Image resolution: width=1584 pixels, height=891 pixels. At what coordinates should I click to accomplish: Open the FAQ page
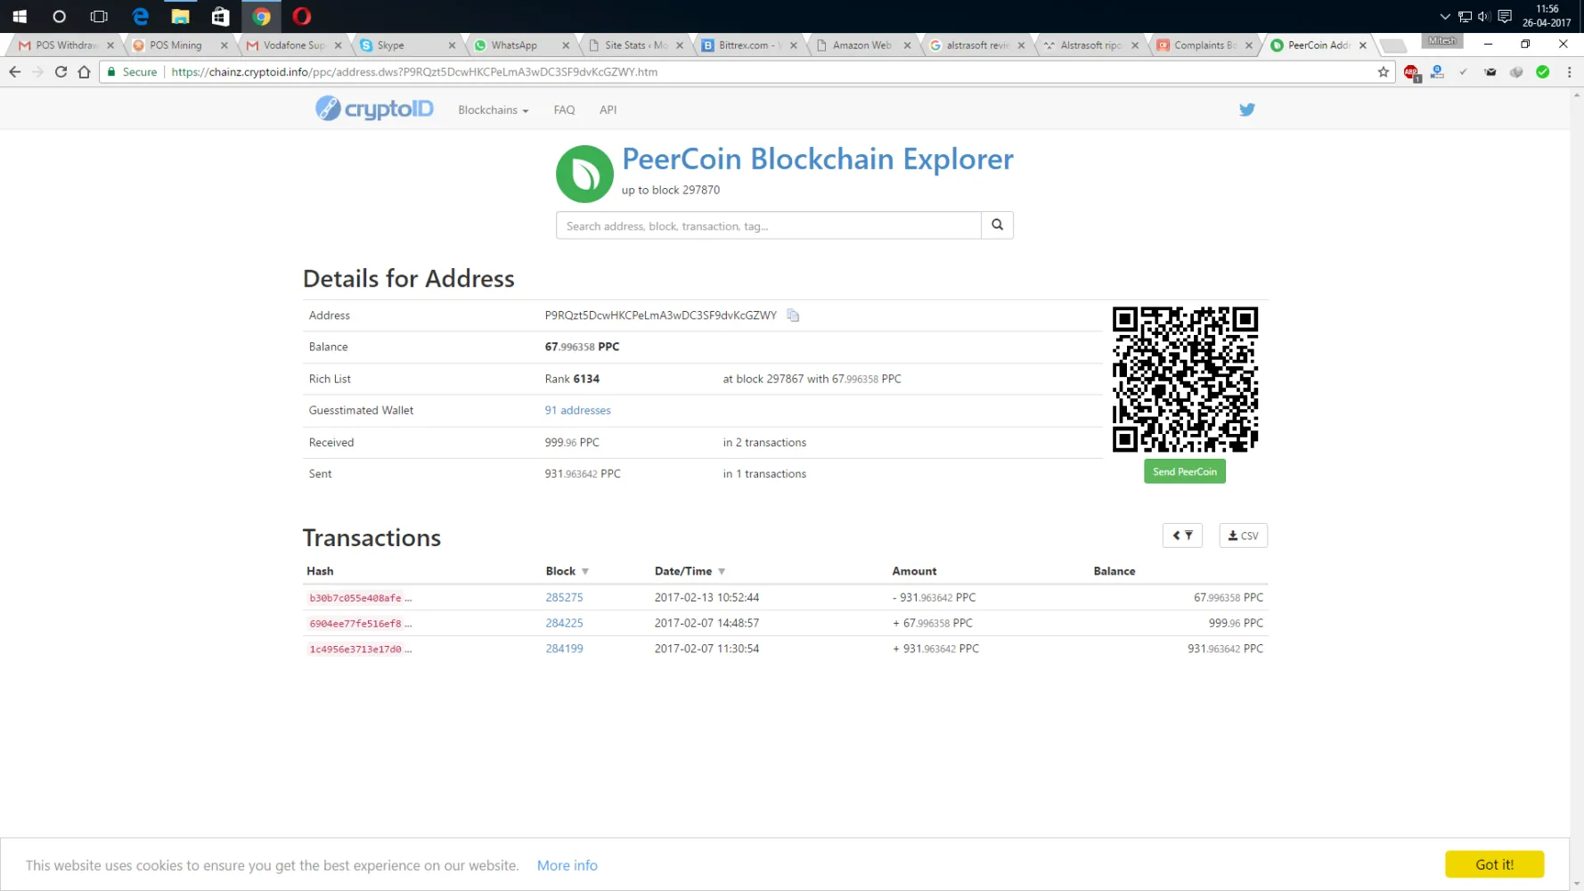[x=564, y=110]
